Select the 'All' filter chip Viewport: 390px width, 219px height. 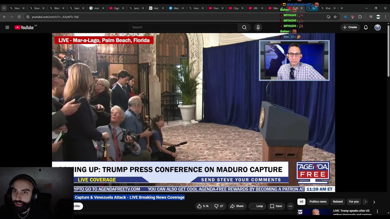point(301,202)
